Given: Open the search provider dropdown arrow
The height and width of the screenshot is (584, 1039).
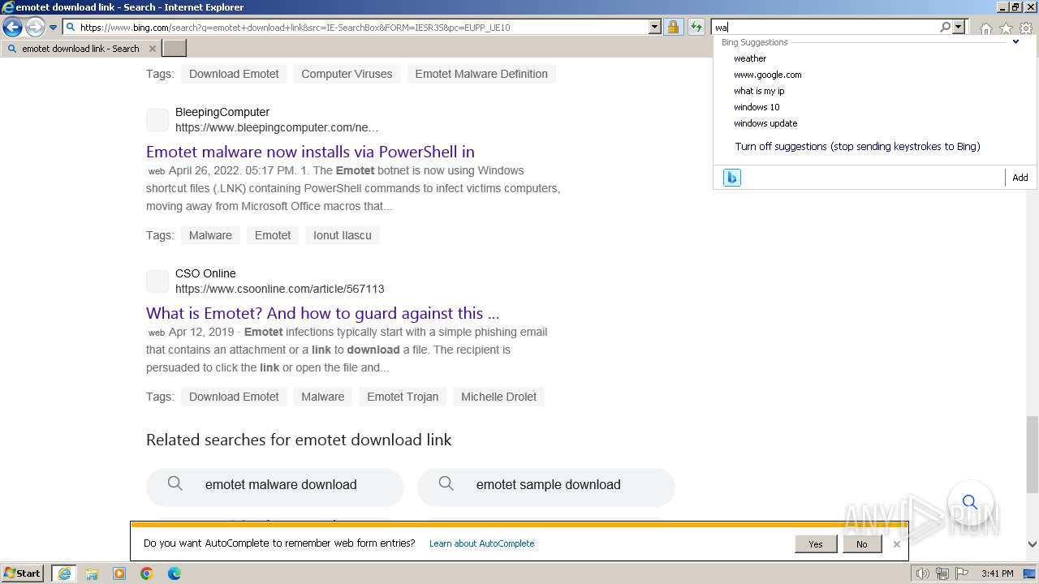Looking at the screenshot, I should [x=959, y=27].
